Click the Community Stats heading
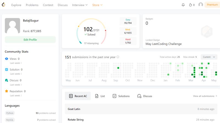Viewport: 220px width, 123px height. (16, 51)
